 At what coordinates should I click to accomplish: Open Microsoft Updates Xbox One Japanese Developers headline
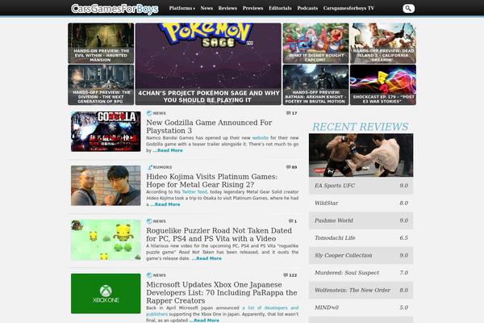pyautogui.click(x=222, y=292)
